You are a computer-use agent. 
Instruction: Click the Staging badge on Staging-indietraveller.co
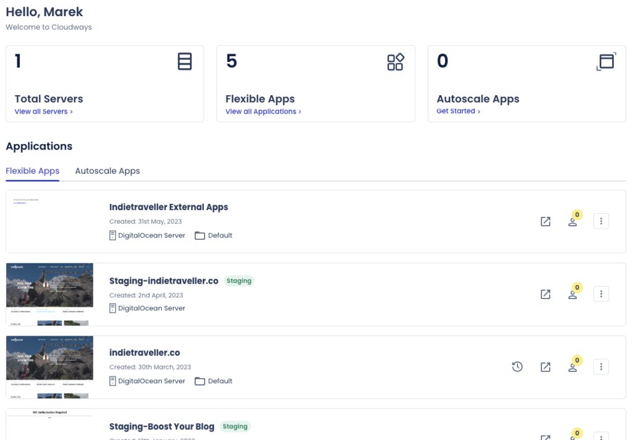tap(239, 281)
